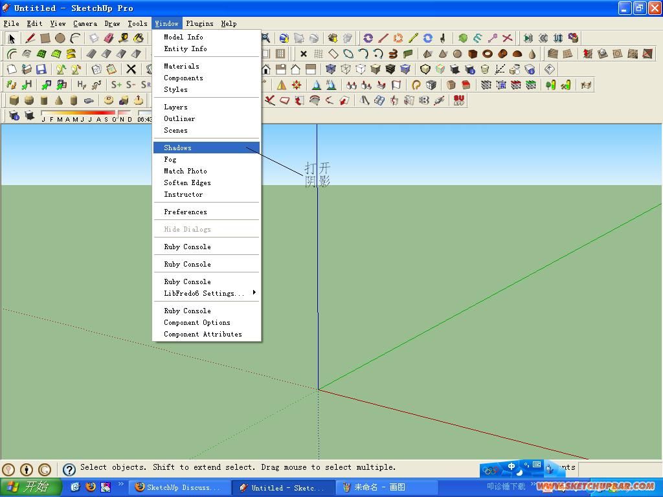Choose Component Attributes menu entry
The height and width of the screenshot is (497, 663).
pos(207,335)
